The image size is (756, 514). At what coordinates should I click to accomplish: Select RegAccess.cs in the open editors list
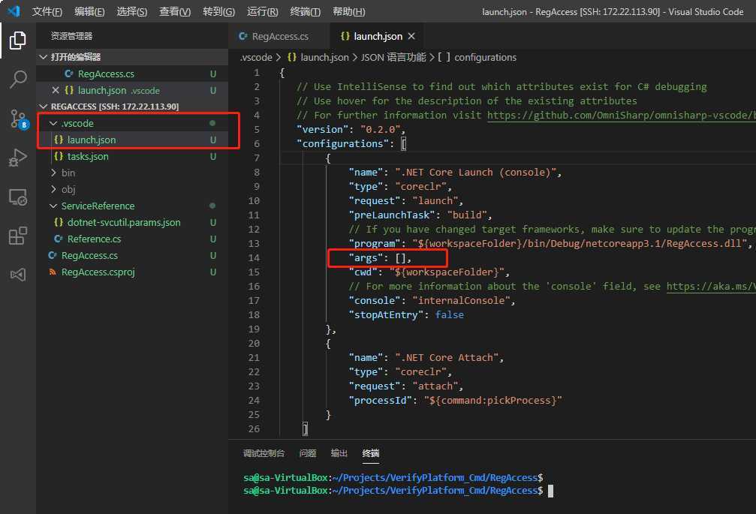point(132,74)
